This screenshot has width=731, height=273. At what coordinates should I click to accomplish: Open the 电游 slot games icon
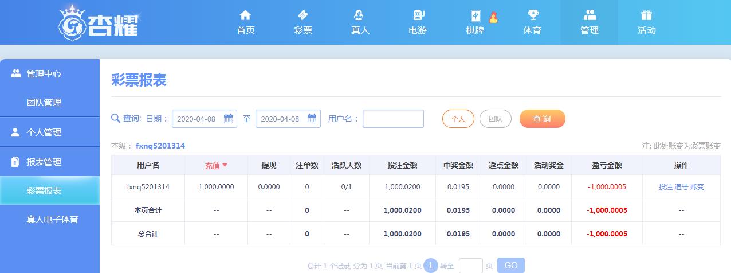pos(418,15)
